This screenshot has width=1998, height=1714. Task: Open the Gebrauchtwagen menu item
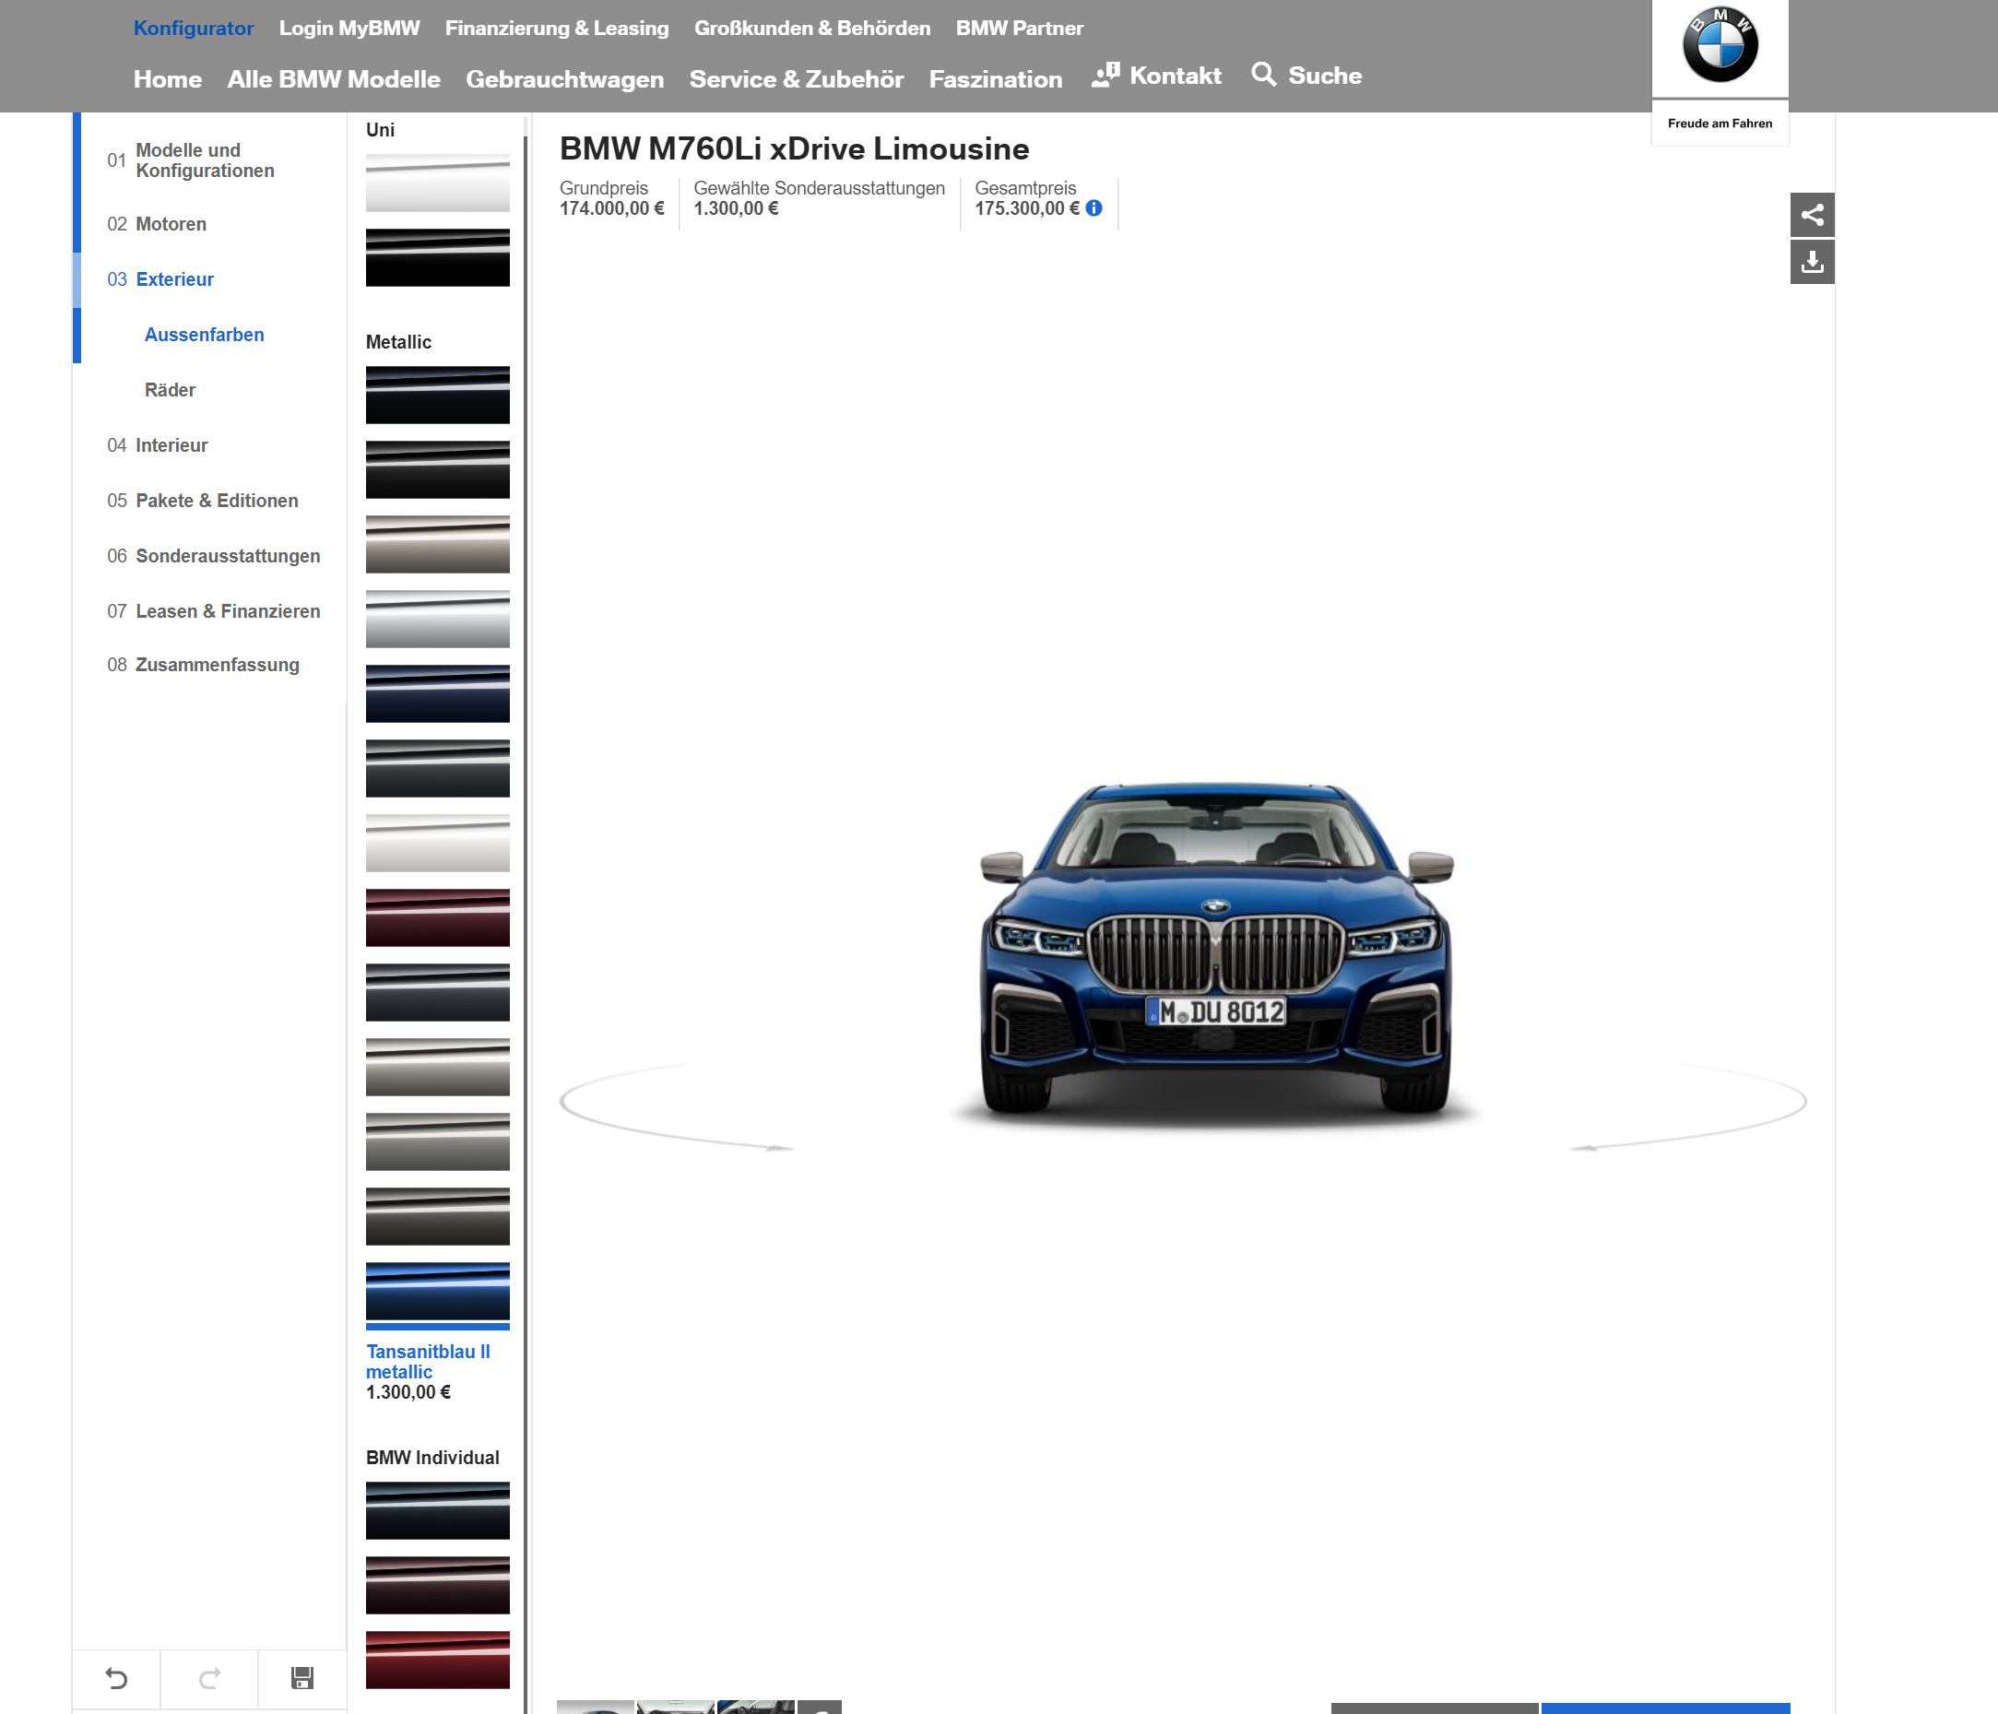(564, 79)
